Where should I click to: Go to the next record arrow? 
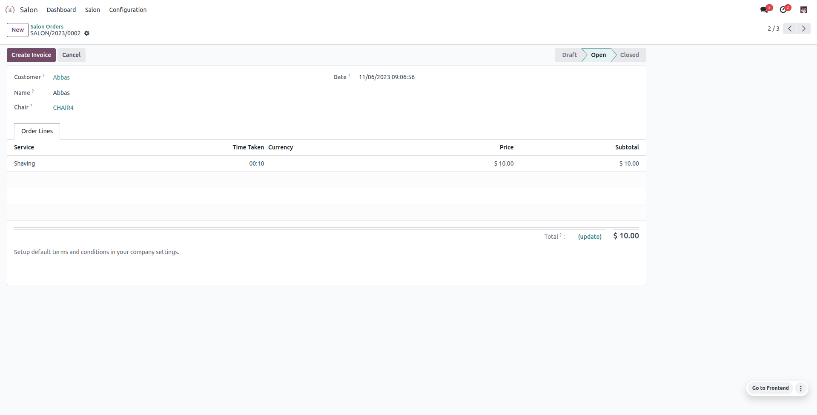(x=804, y=29)
